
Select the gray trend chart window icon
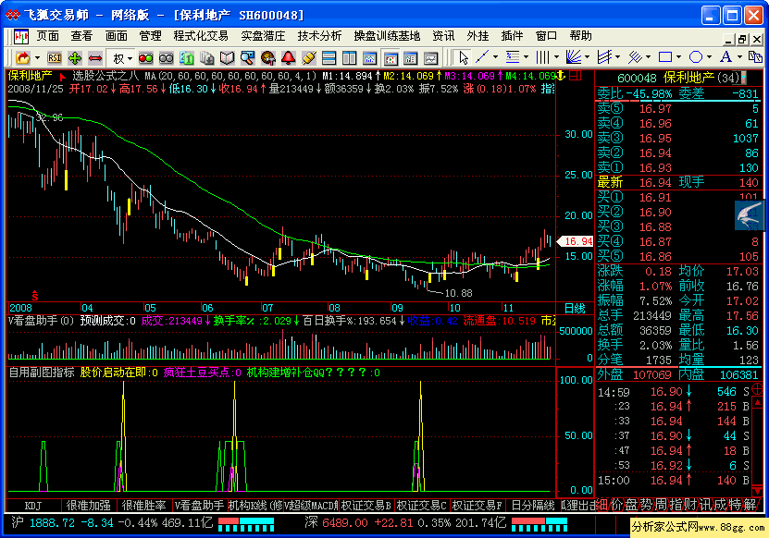pyautogui.click(x=430, y=58)
